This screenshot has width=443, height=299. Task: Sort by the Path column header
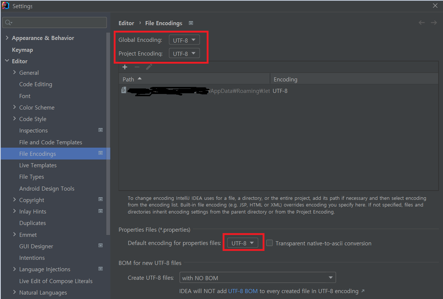click(194, 79)
